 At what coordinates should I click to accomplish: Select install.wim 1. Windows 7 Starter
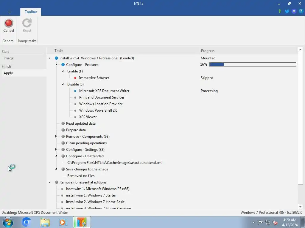(x=91, y=195)
